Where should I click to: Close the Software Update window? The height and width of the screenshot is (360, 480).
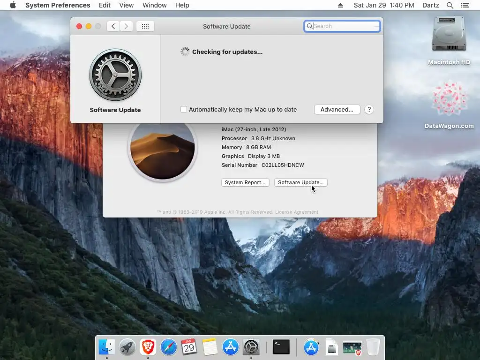point(79,26)
